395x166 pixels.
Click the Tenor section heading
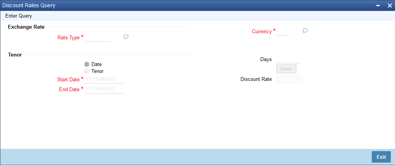click(x=15, y=55)
